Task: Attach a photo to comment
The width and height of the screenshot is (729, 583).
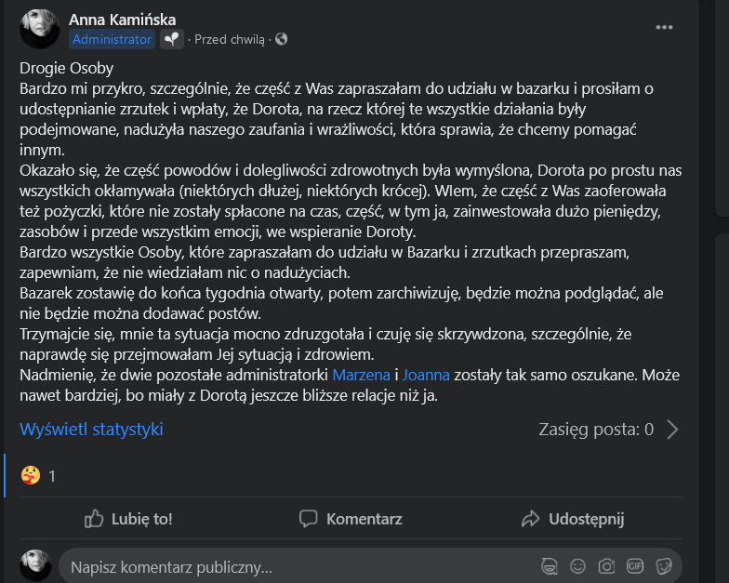Action: [606, 566]
